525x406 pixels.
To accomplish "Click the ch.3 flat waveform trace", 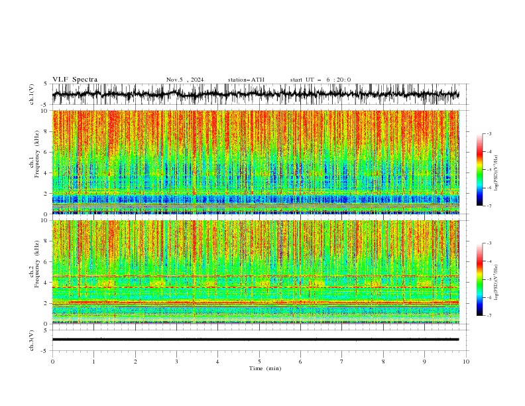I will coord(255,340).
